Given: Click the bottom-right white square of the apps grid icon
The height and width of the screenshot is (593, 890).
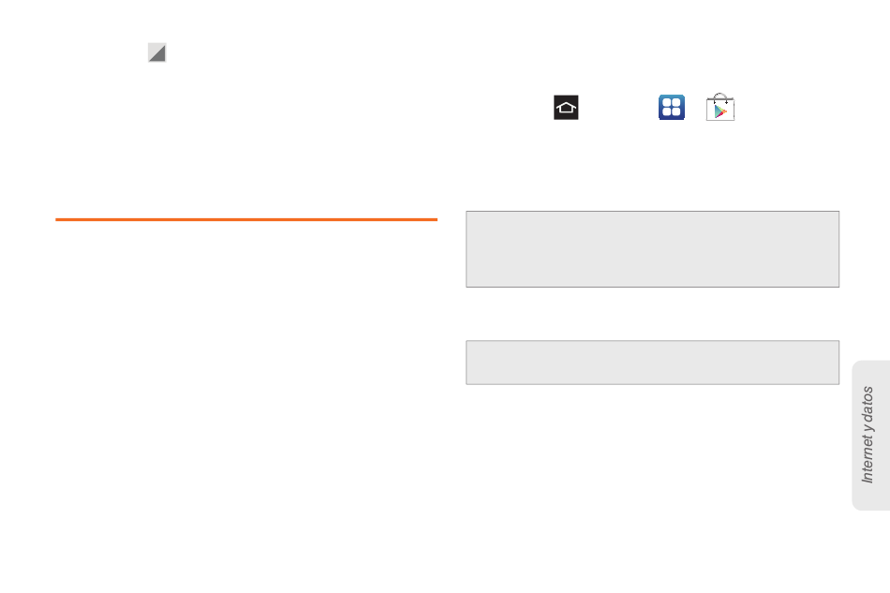Looking at the screenshot, I should coord(676,111).
